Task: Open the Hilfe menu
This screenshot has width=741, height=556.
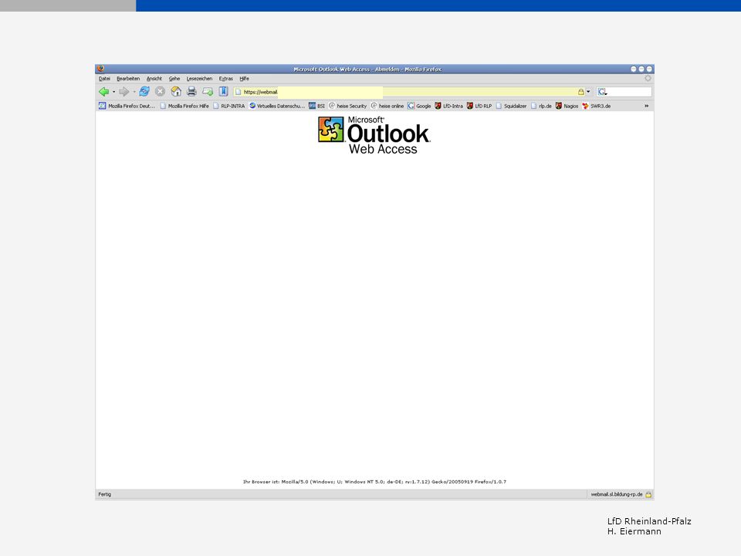Action: (245, 79)
